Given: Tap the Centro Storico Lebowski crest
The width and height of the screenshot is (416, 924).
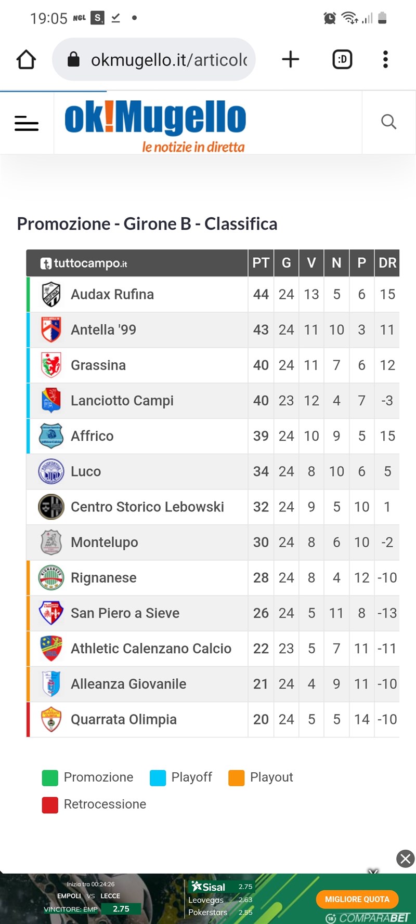Looking at the screenshot, I should click(x=50, y=507).
